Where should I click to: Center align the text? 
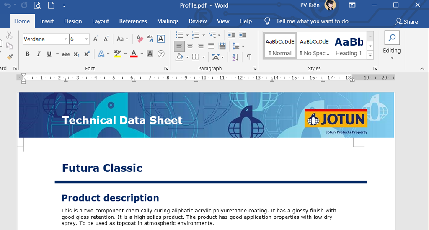coord(190,46)
